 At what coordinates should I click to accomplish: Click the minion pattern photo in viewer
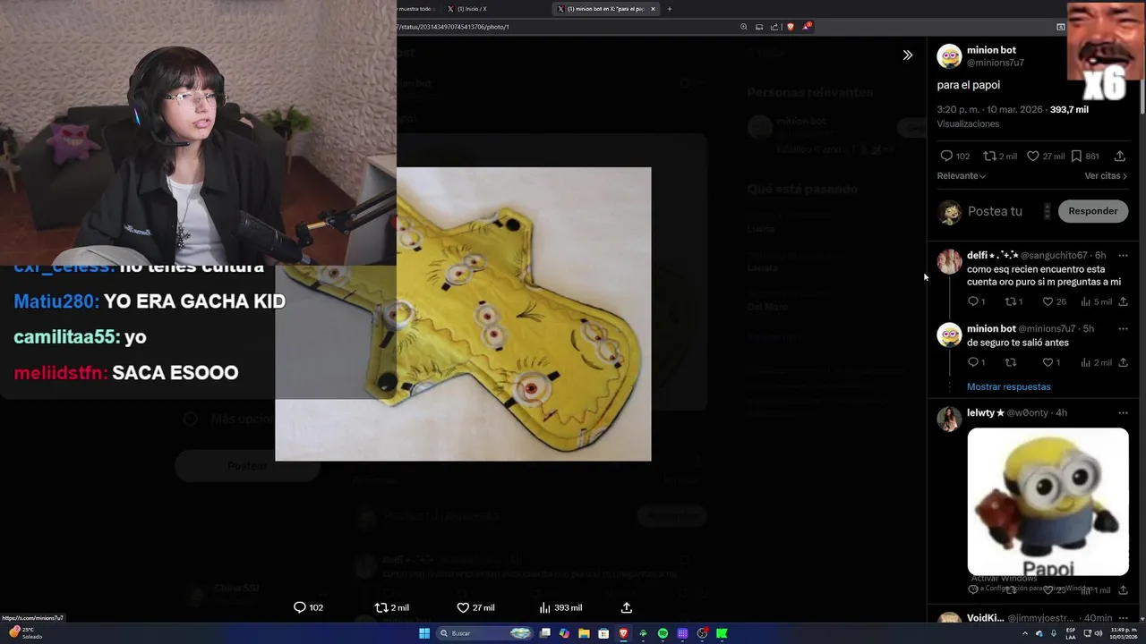tap(463, 314)
